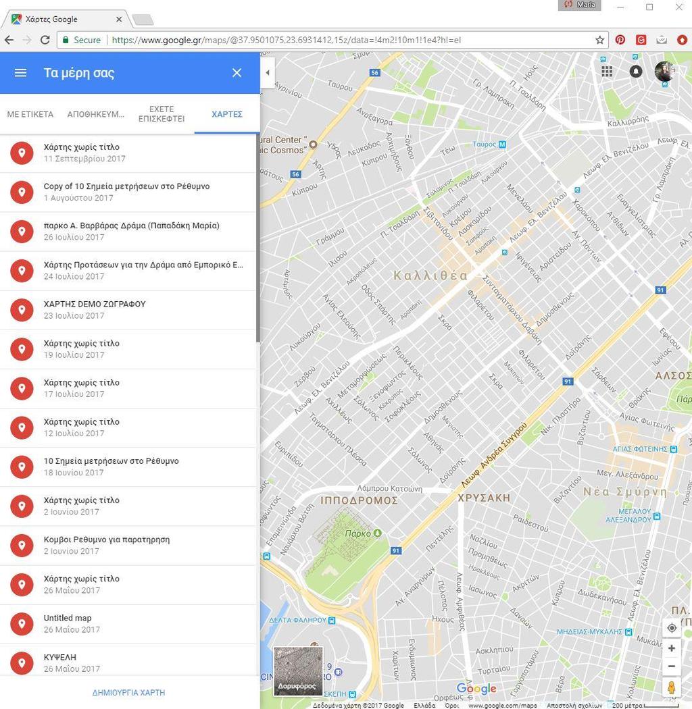The width and height of the screenshot is (692, 709).
Task: Click pin icon beside Κομβοι Ρεθυμνο
Action: point(22,546)
